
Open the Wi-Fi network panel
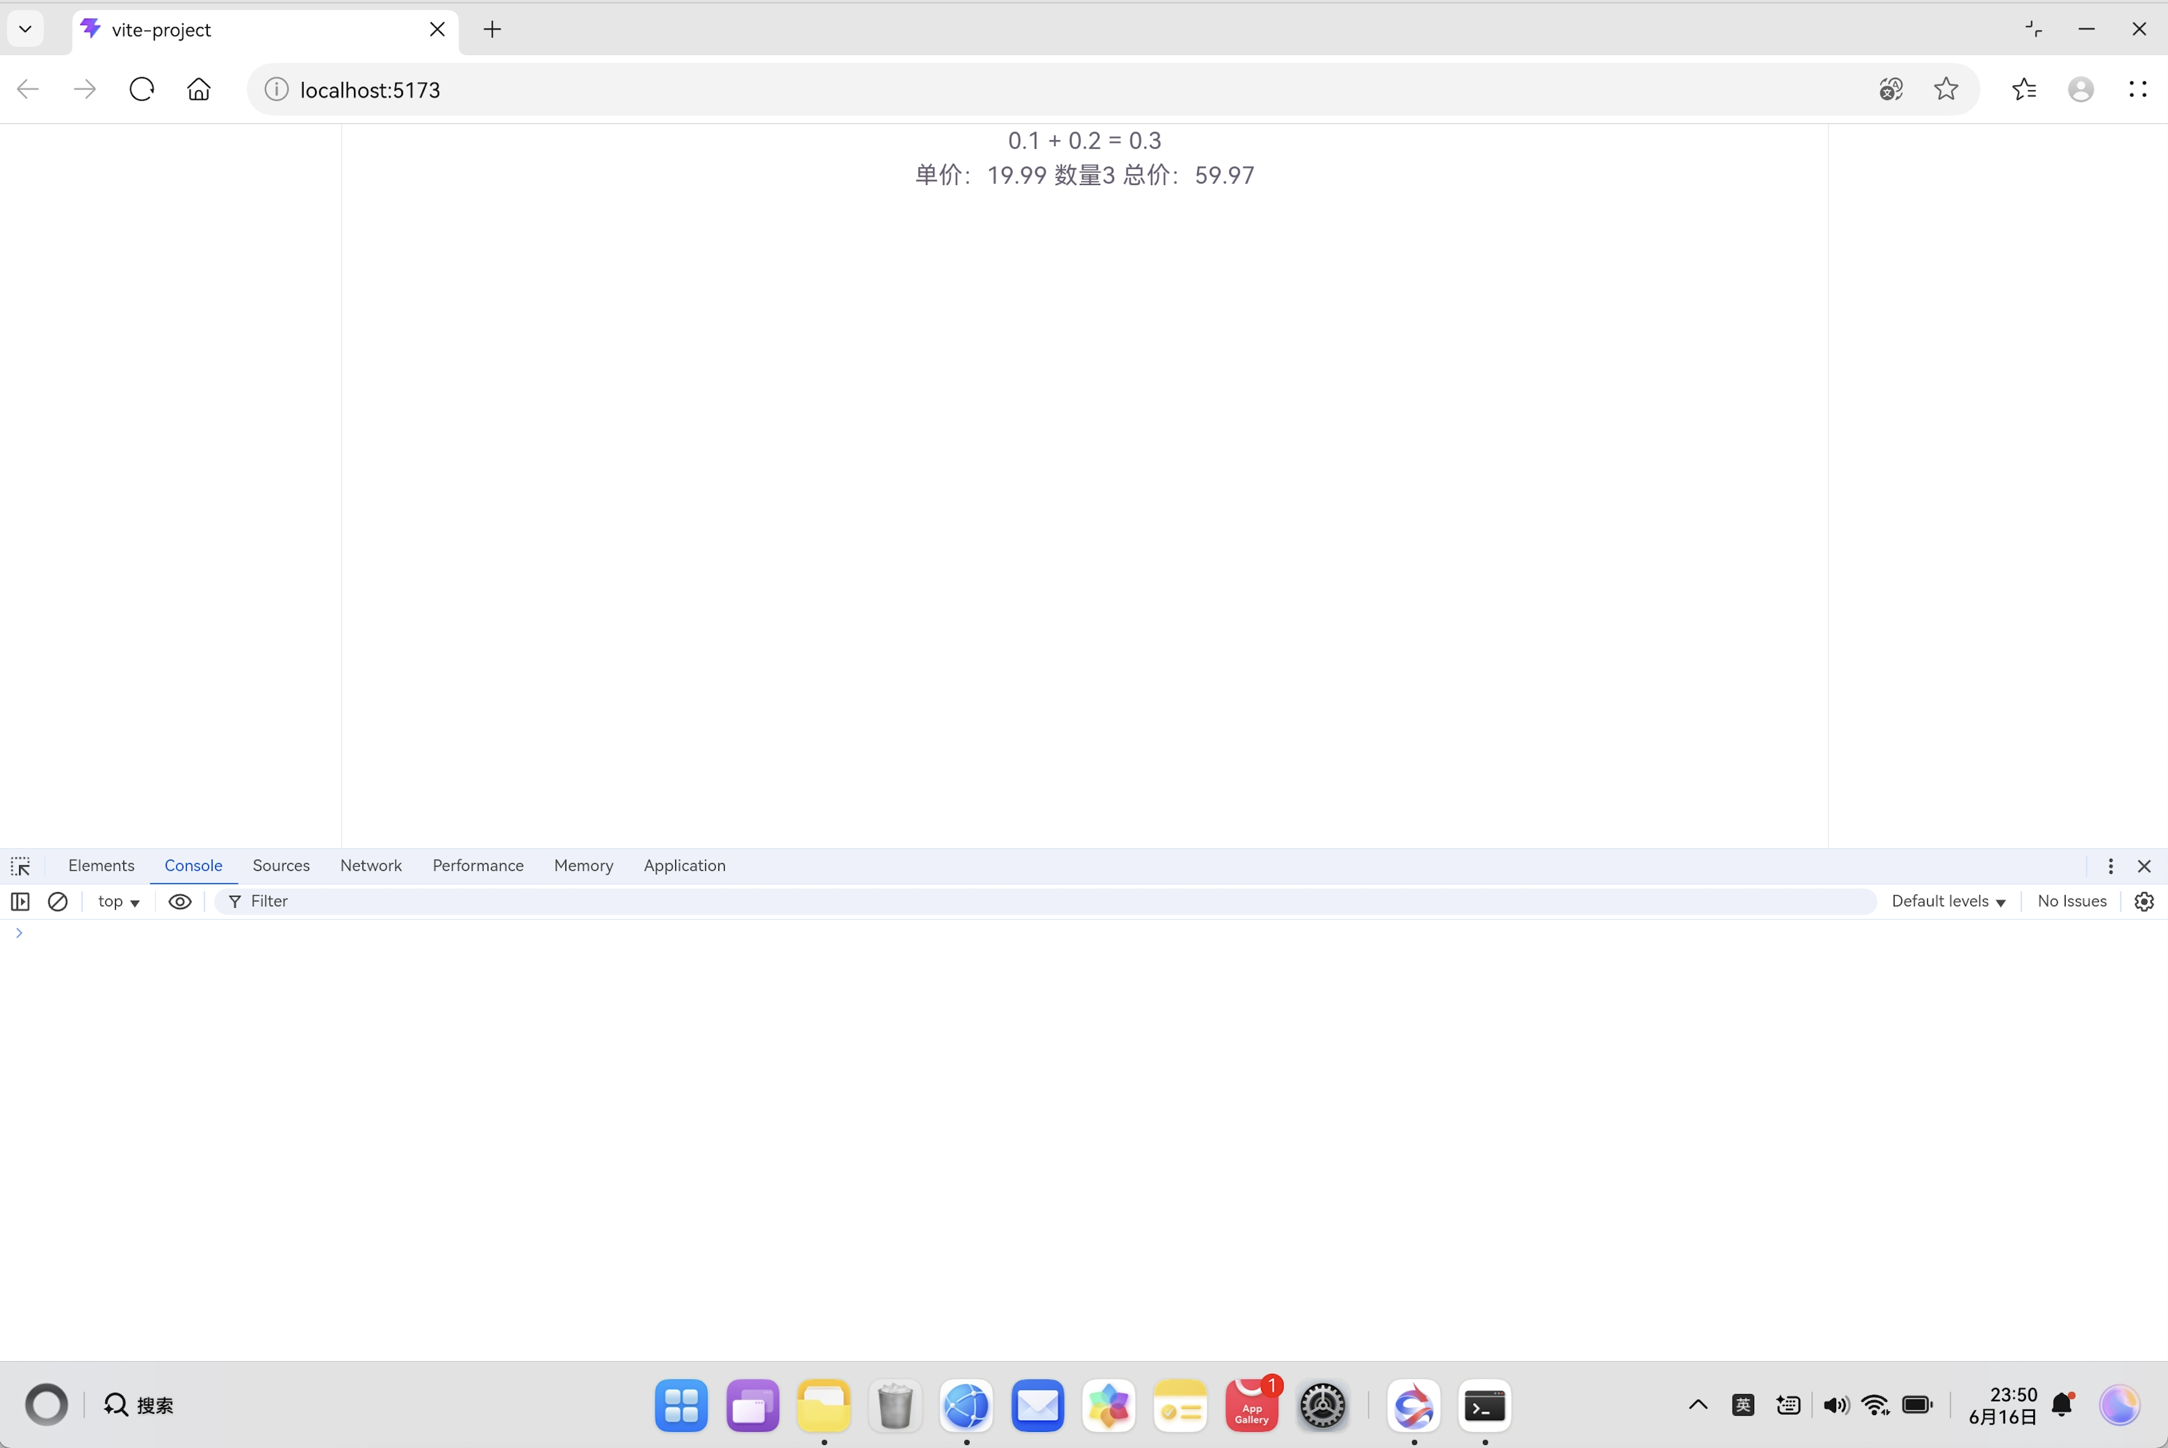(1875, 1405)
